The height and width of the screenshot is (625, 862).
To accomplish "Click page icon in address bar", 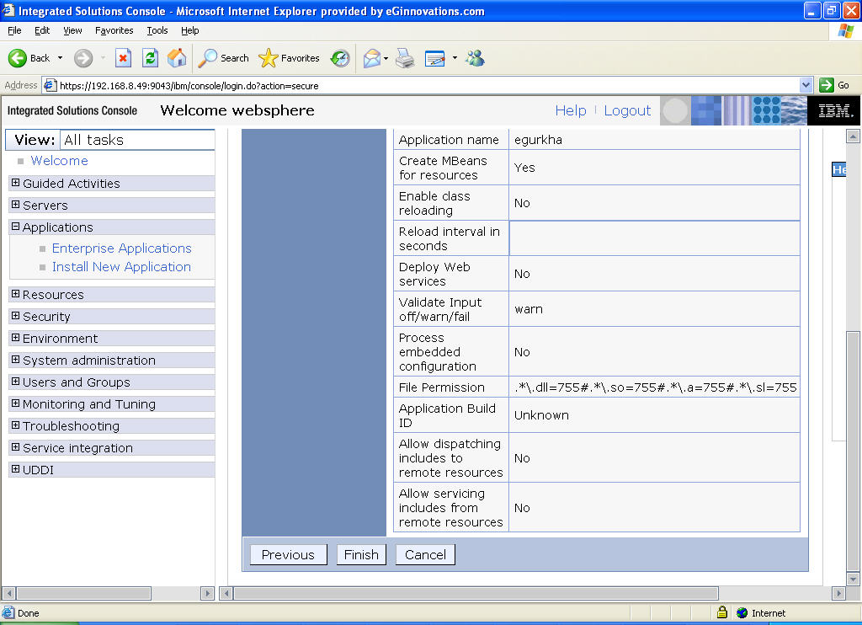I will (x=50, y=85).
